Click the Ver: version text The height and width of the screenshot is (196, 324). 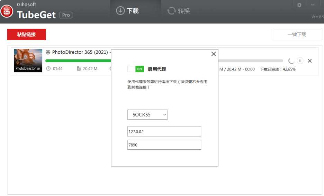[x=318, y=17]
